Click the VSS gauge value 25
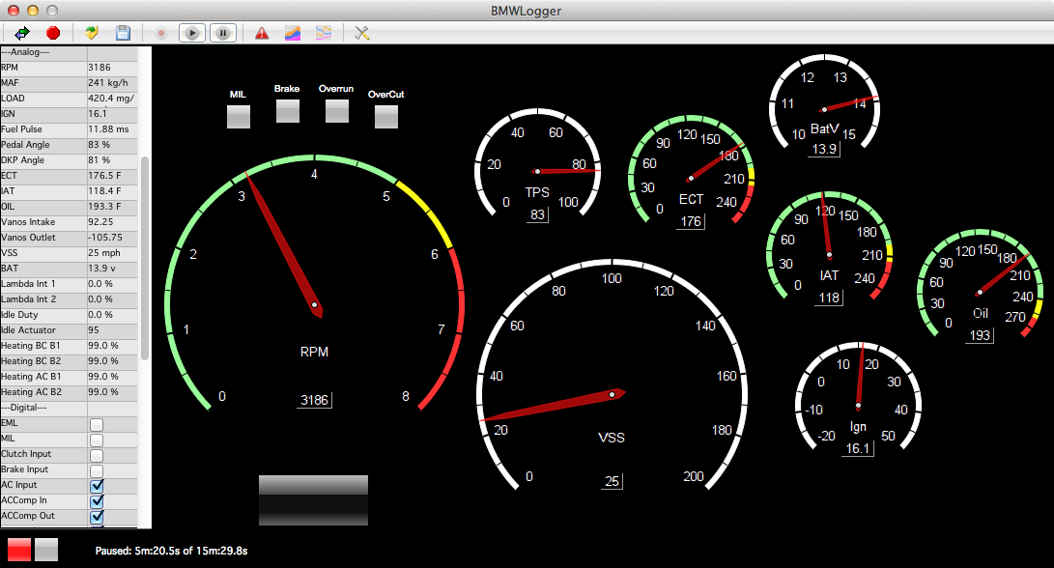 612,481
